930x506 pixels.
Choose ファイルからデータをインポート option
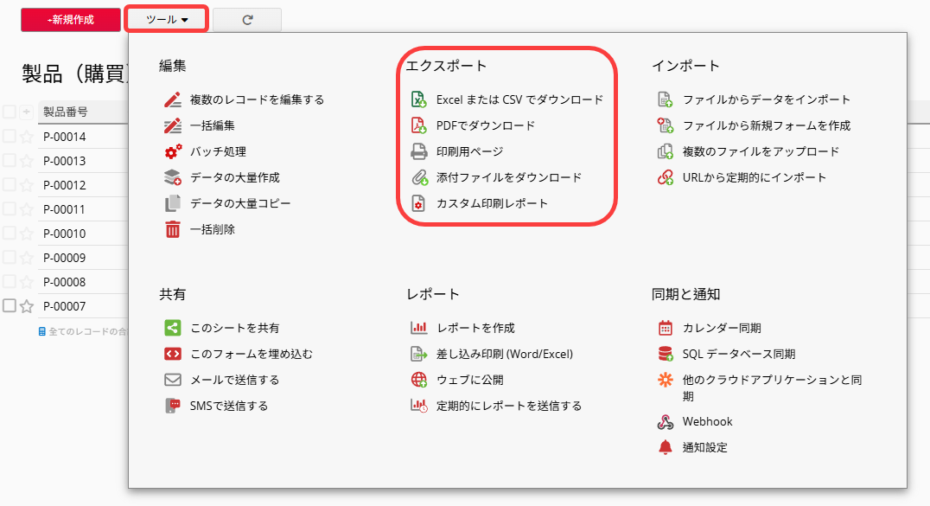(x=766, y=99)
